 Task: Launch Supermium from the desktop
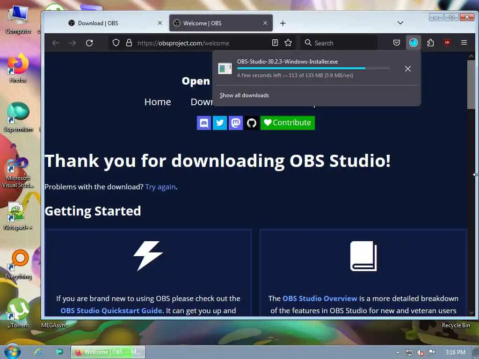[18, 117]
